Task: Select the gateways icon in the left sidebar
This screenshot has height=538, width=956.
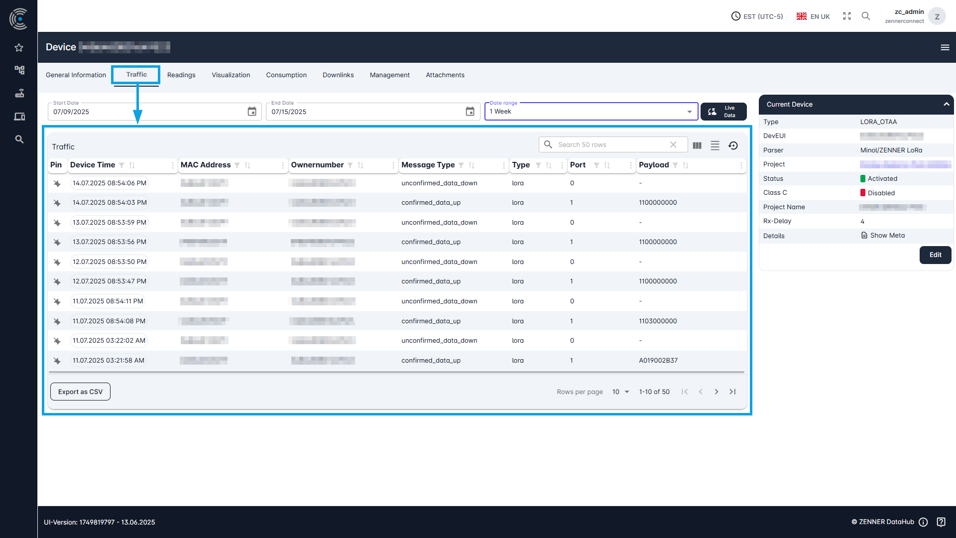Action: click(x=19, y=93)
